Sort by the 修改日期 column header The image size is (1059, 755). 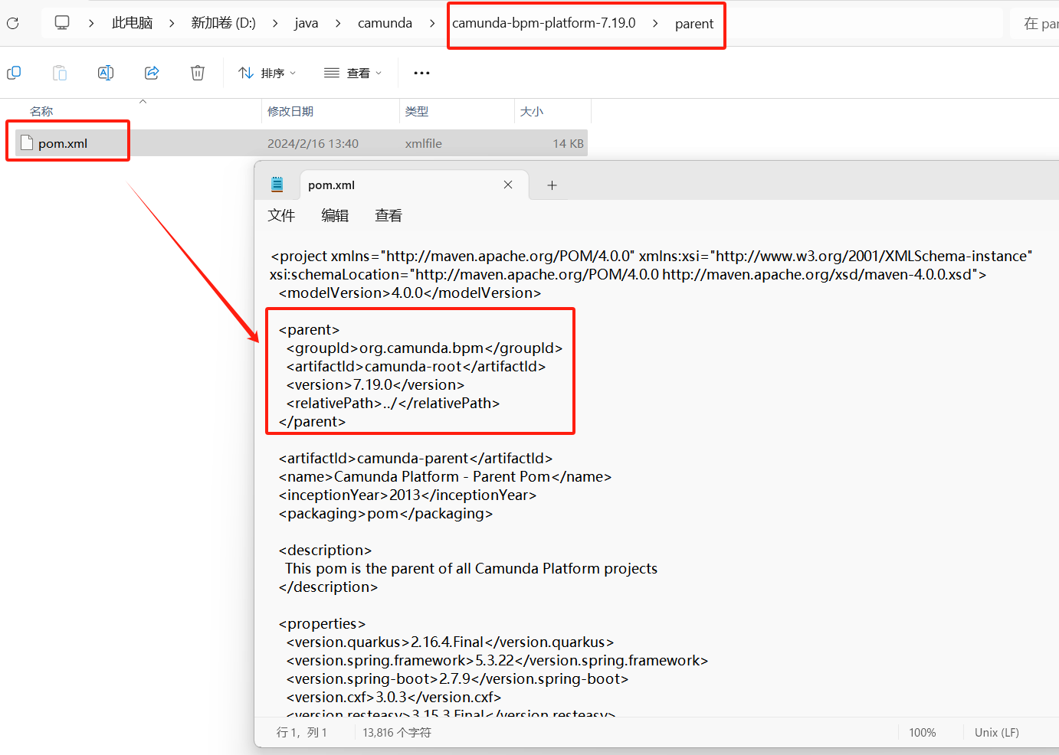coord(290,111)
